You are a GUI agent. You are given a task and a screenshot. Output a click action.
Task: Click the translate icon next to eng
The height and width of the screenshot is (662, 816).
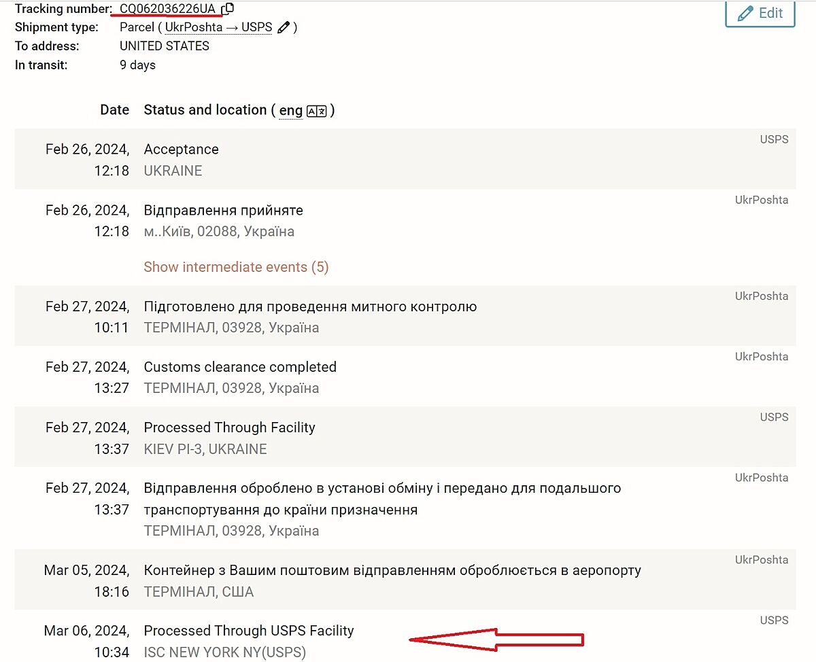pos(317,111)
